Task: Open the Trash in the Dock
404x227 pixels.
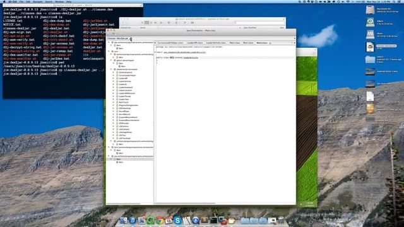Action: point(280,220)
